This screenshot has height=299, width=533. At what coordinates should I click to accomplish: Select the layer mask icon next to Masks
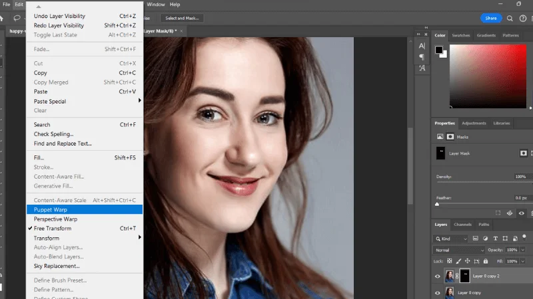tap(450, 137)
